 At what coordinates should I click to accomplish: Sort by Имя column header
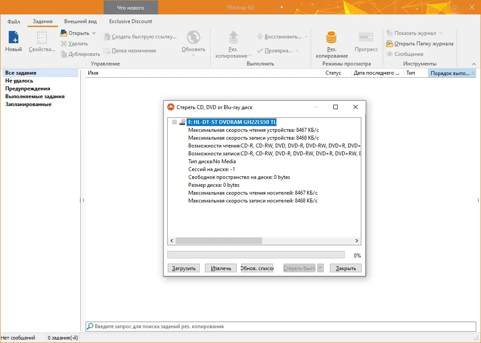tap(204, 73)
